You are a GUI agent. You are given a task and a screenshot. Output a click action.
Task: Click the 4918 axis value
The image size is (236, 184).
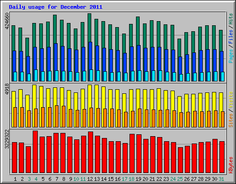click(x=7, y=89)
